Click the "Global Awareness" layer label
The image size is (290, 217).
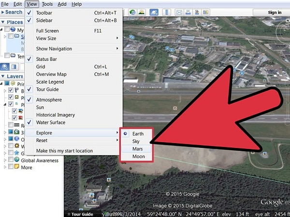40,160
